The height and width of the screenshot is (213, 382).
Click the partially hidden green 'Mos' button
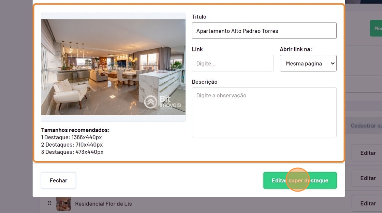pos(376,29)
